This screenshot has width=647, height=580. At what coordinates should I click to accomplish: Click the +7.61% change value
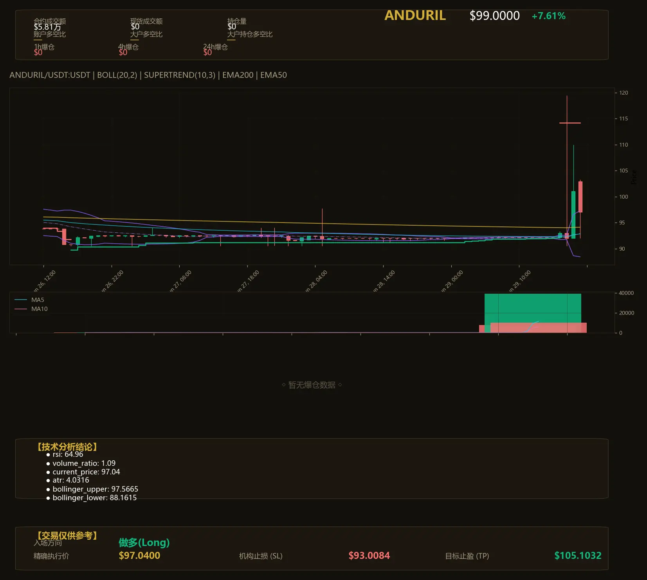[548, 16]
